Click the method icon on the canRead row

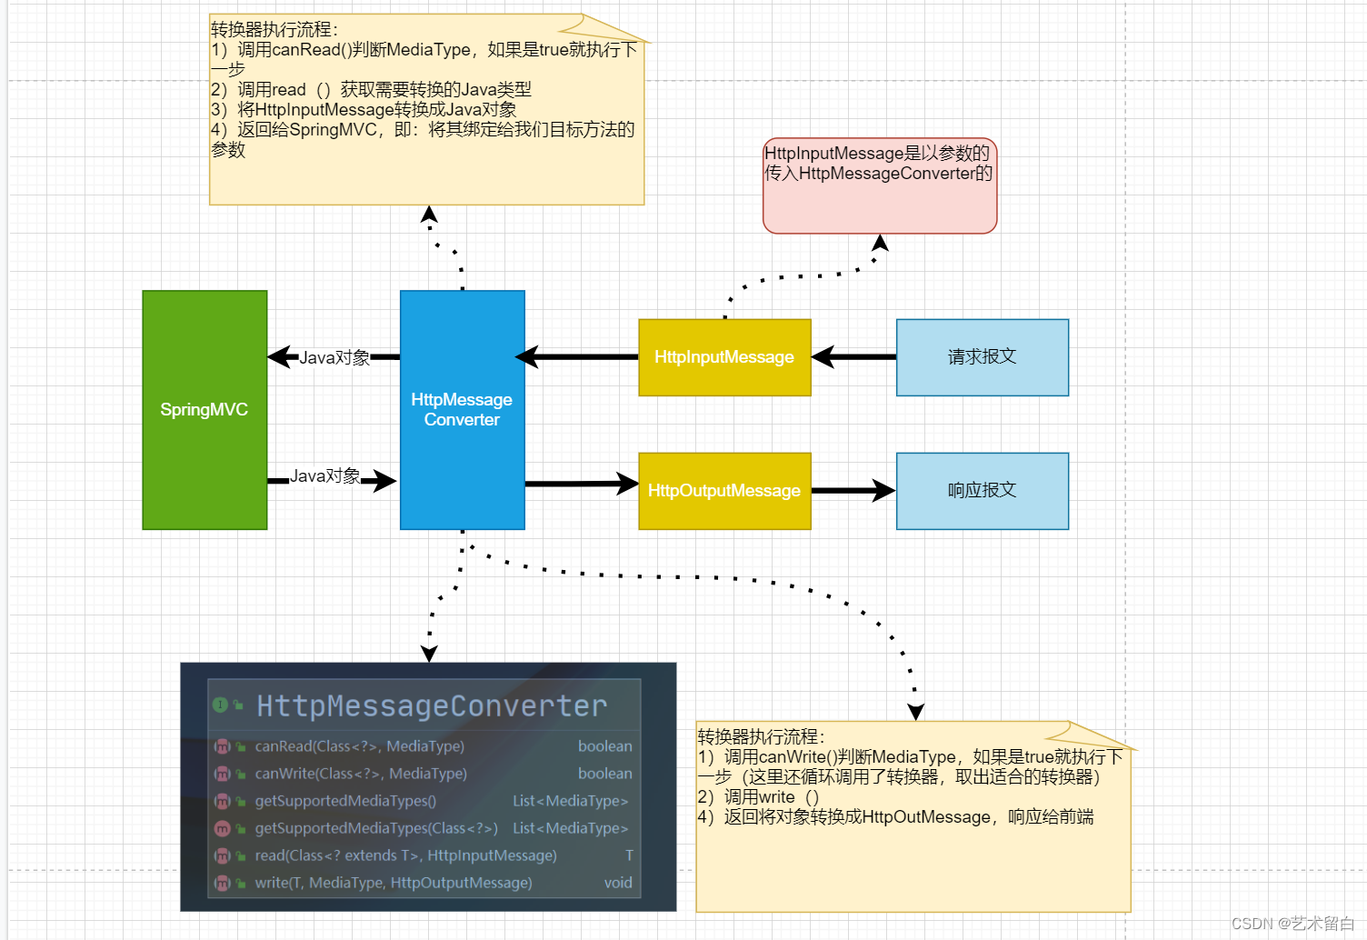[222, 746]
